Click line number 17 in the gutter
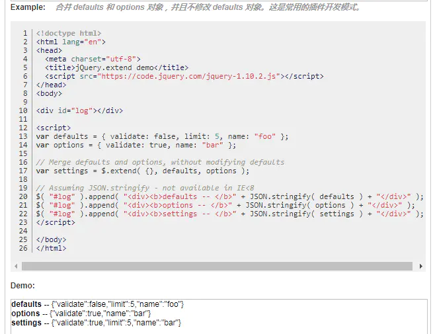433x334 pixels. pos(23,171)
